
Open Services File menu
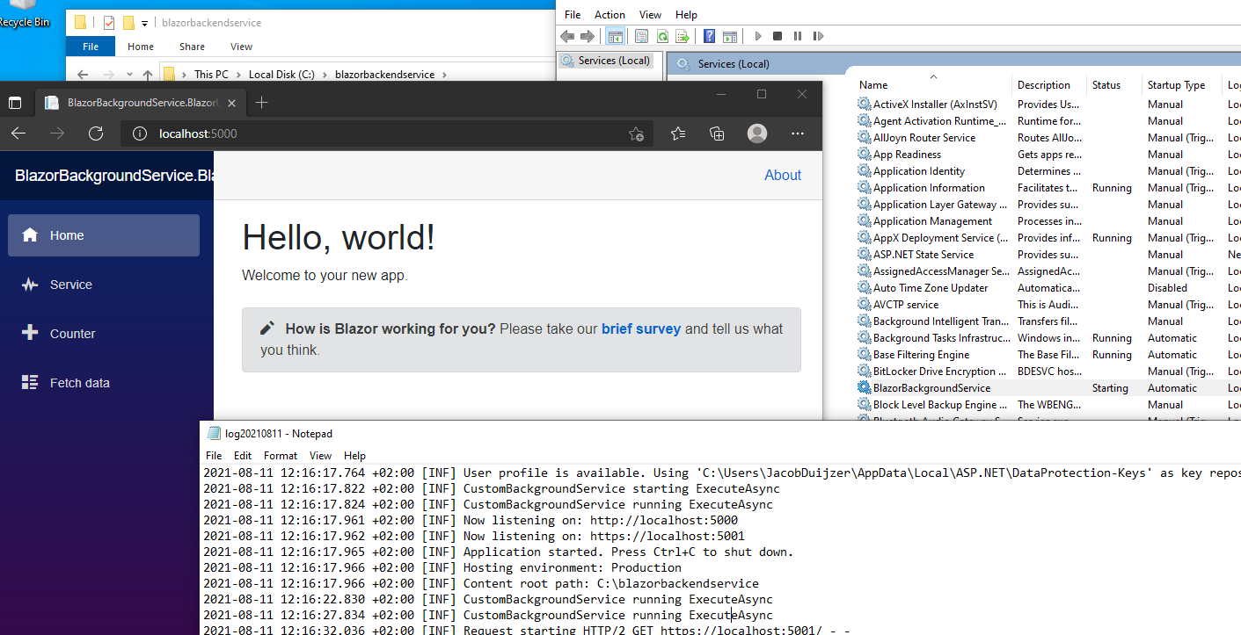(x=573, y=15)
